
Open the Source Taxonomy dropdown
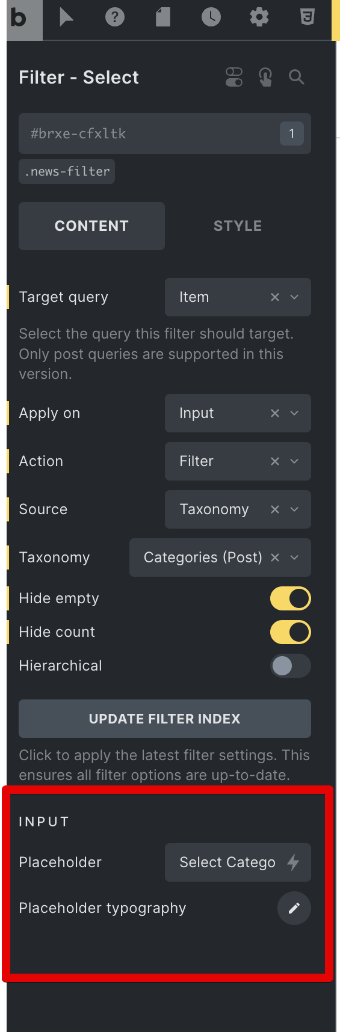(238, 509)
